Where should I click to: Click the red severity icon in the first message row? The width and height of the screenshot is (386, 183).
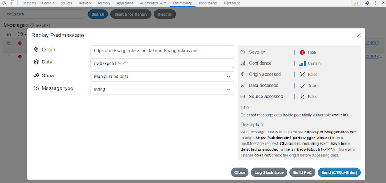click(20, 43)
